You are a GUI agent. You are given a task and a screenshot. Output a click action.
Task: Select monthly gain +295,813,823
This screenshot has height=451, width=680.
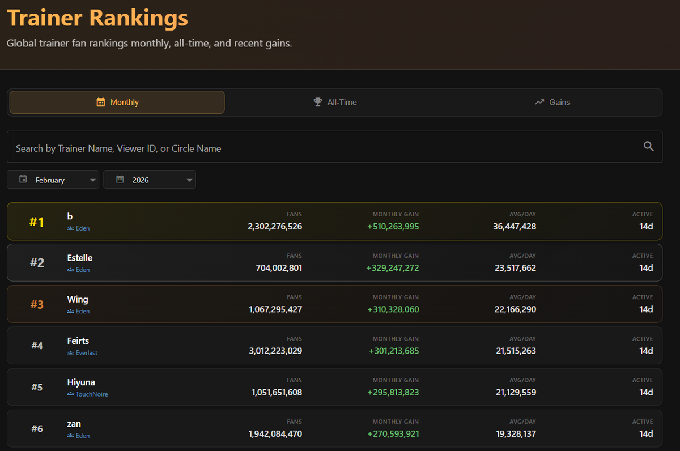click(x=393, y=392)
